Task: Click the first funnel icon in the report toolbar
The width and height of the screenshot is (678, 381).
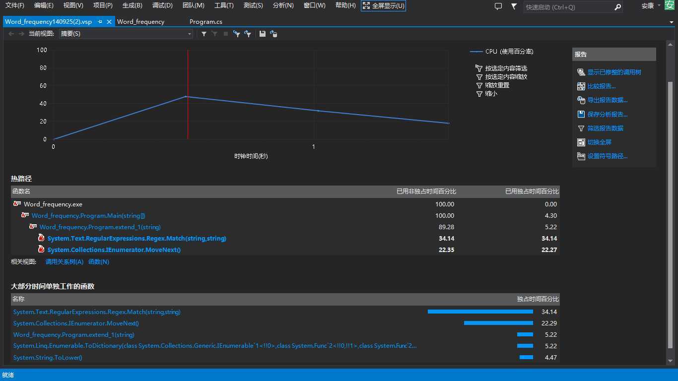Action: 204,34
